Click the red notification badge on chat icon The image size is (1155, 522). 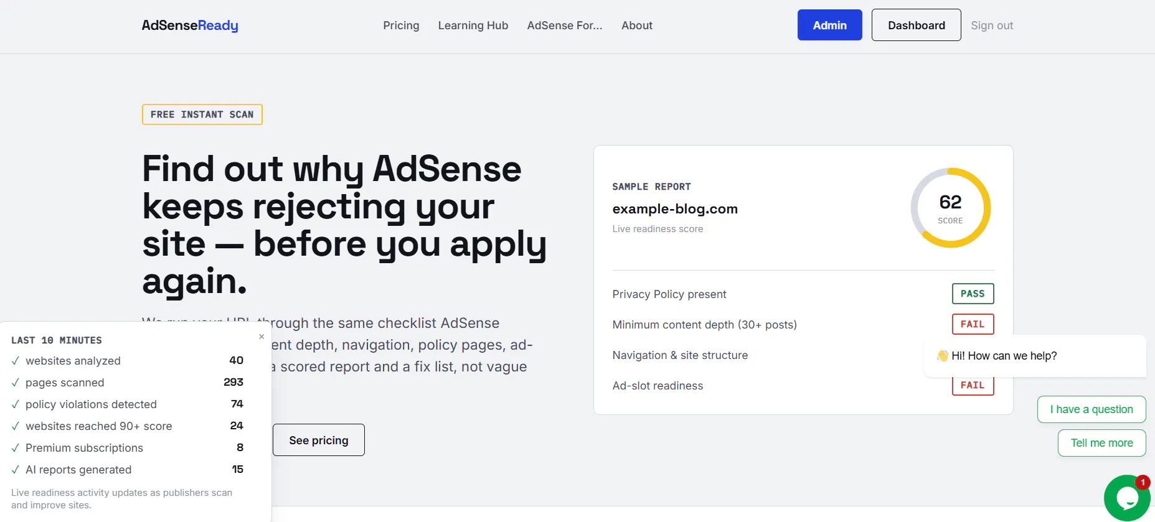[1143, 482]
